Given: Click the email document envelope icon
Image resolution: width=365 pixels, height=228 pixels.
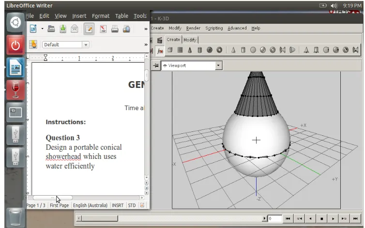Looking at the screenshot, I should (x=75, y=29).
